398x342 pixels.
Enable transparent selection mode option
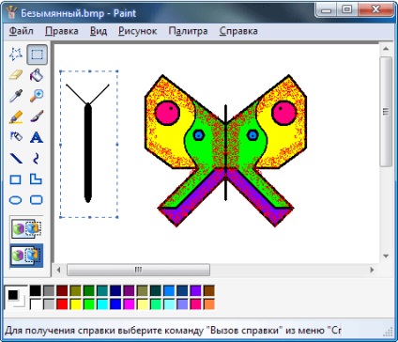pyautogui.click(x=26, y=256)
